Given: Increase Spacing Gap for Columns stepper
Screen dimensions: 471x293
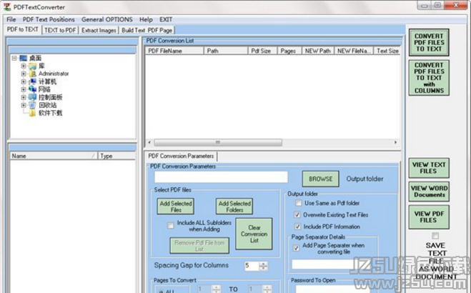Looking at the screenshot, I should coord(264,264).
